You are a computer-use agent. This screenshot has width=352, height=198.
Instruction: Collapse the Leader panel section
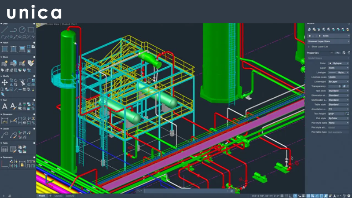(x=1, y=128)
